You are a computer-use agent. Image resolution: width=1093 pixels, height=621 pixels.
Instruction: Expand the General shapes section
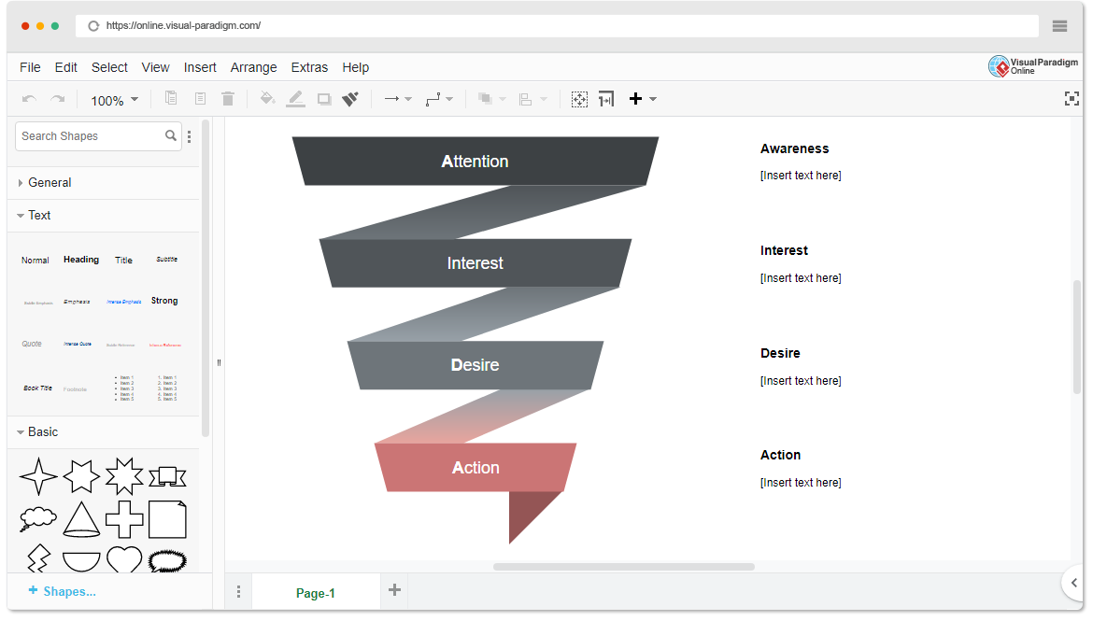[x=50, y=182]
